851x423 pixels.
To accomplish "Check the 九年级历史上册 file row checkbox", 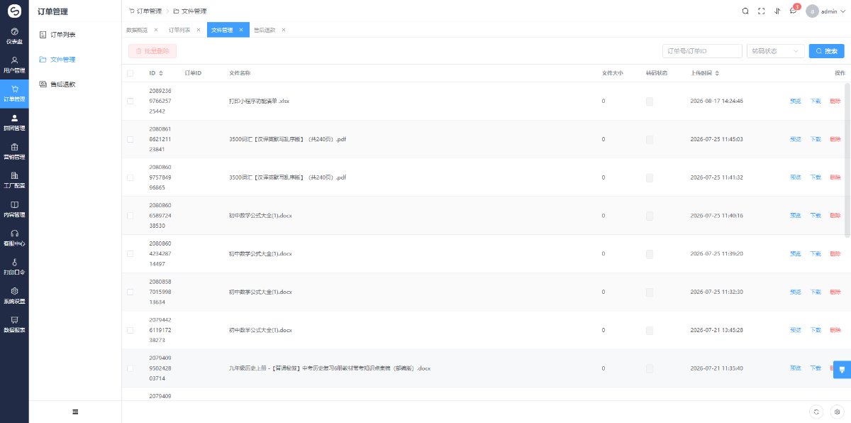I will (130, 369).
